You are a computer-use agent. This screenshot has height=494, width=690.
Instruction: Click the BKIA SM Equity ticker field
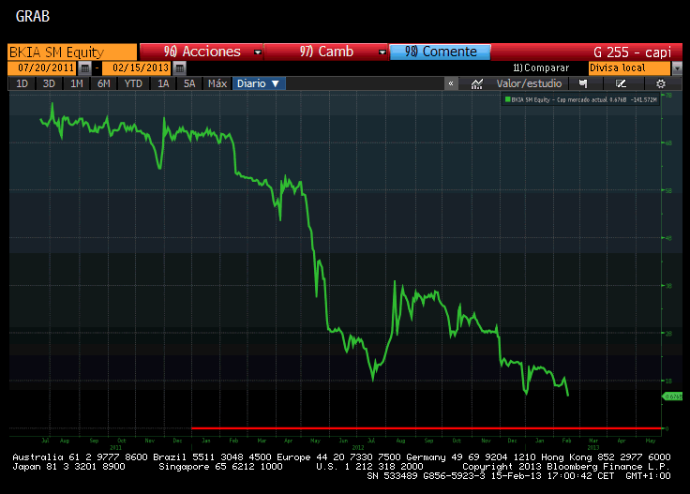72,52
